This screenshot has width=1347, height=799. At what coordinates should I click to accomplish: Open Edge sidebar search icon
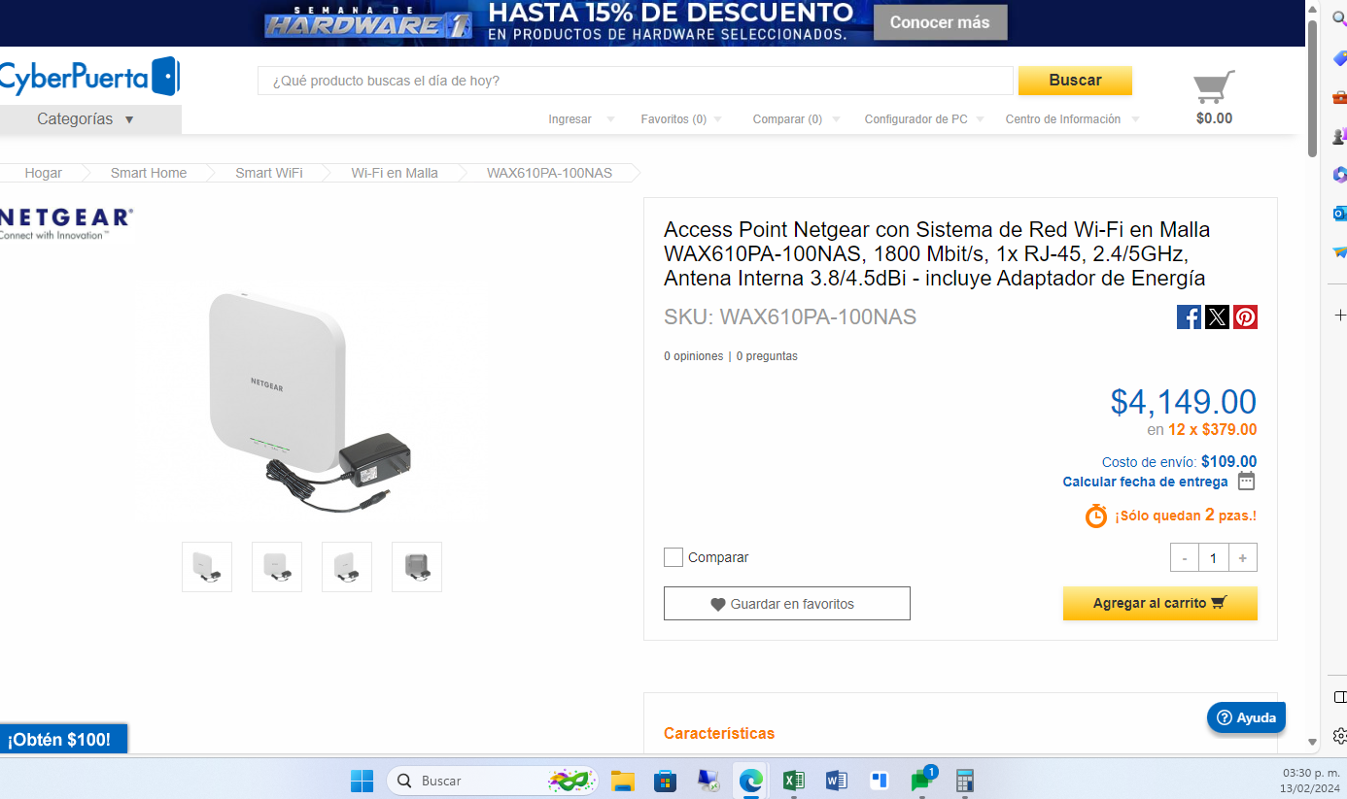(1338, 18)
